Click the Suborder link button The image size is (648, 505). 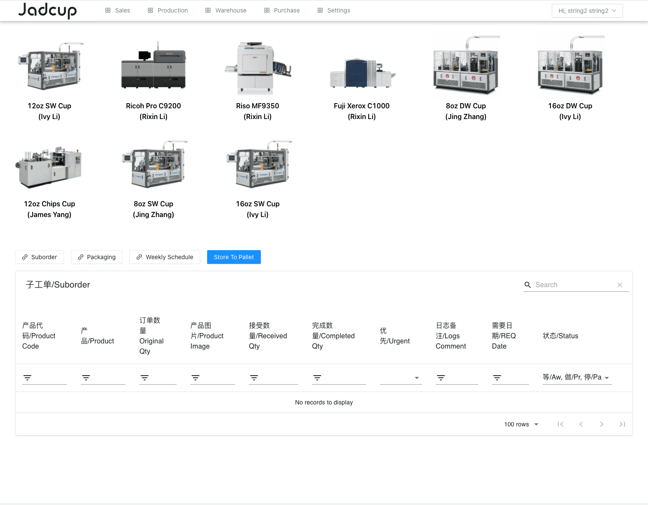tap(40, 257)
